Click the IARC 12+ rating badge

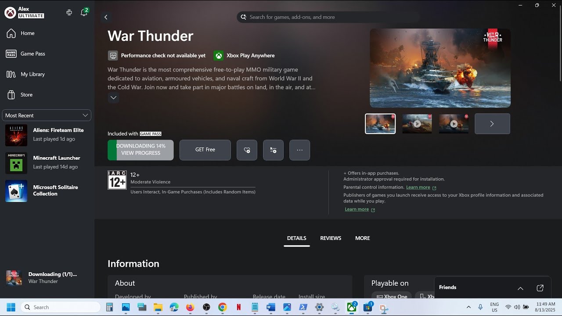[117, 180]
